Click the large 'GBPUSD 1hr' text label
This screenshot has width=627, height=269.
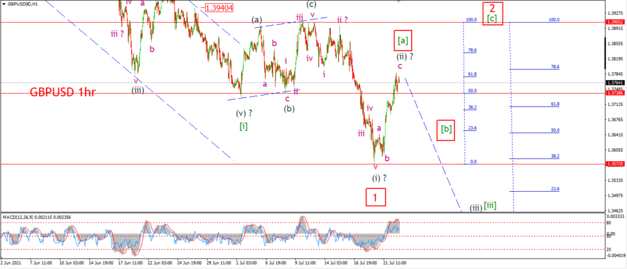pos(66,93)
